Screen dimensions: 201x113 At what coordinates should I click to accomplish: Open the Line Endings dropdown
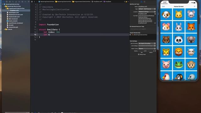[x=147, y=46]
